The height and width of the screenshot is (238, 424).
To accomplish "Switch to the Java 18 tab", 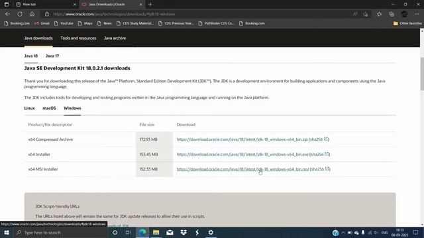I will pyautogui.click(x=31, y=56).
